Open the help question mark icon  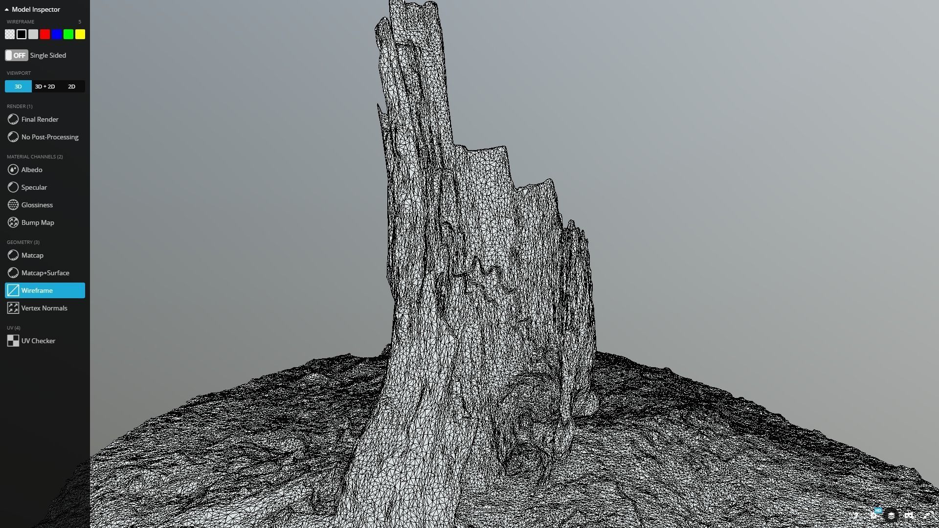click(856, 515)
